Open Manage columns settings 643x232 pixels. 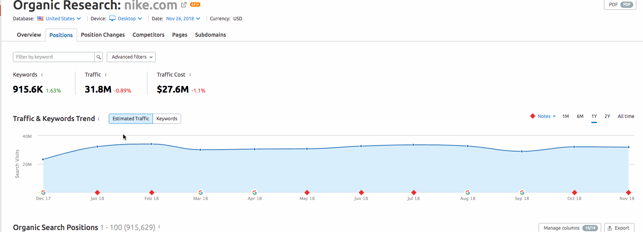(x=569, y=228)
